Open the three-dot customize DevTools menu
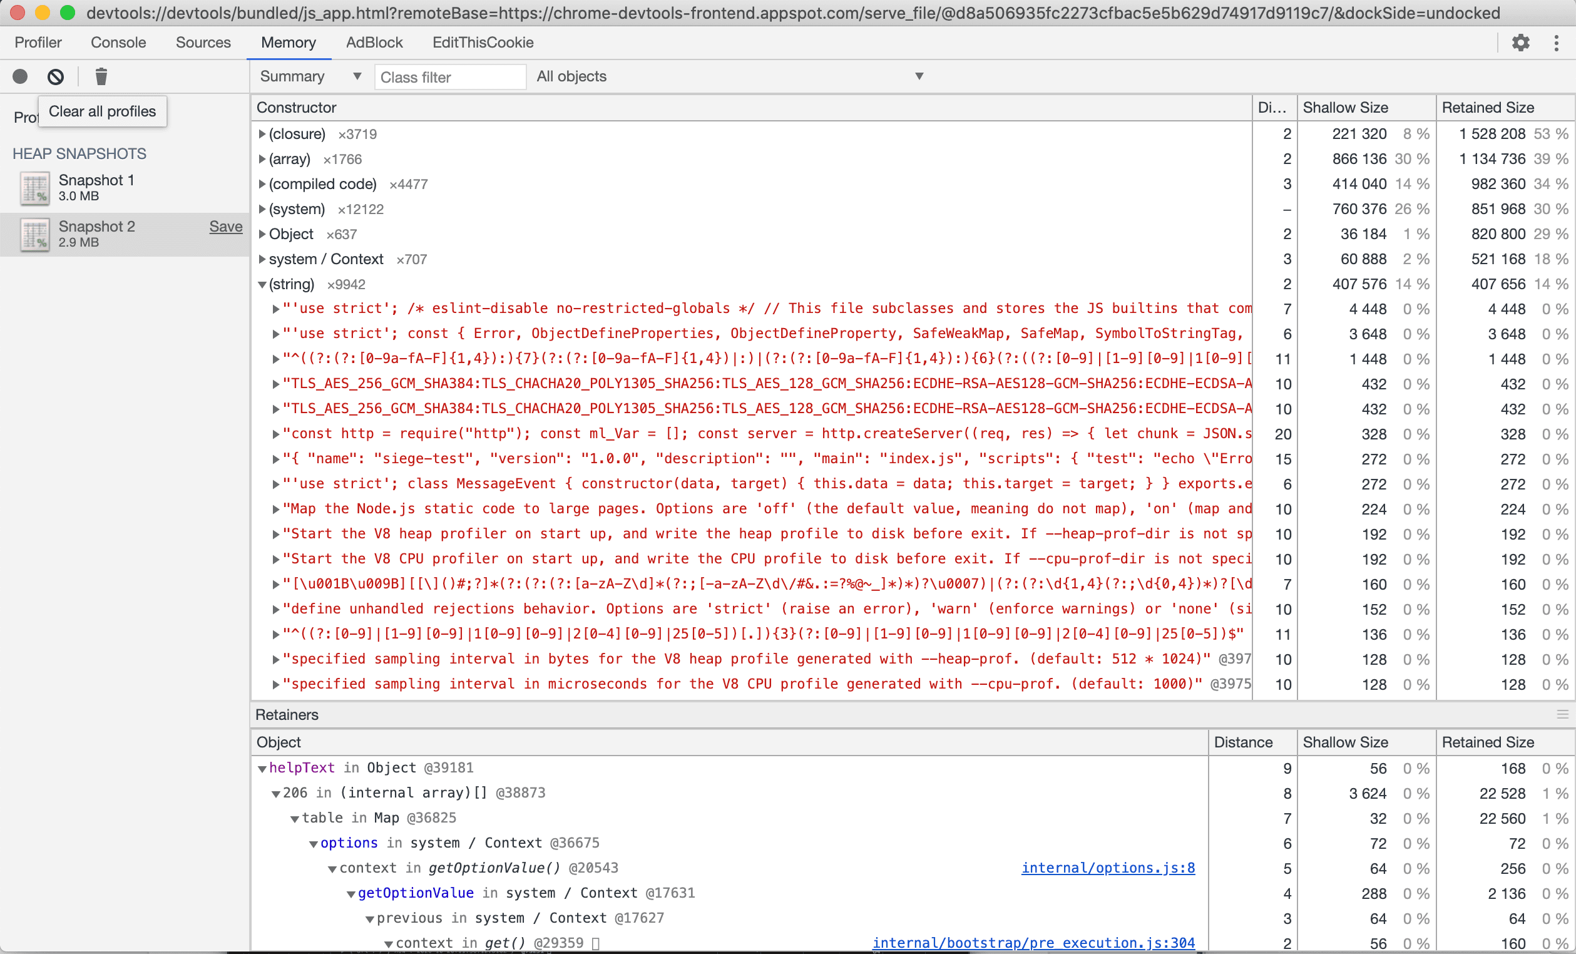The height and width of the screenshot is (954, 1576). tap(1556, 43)
